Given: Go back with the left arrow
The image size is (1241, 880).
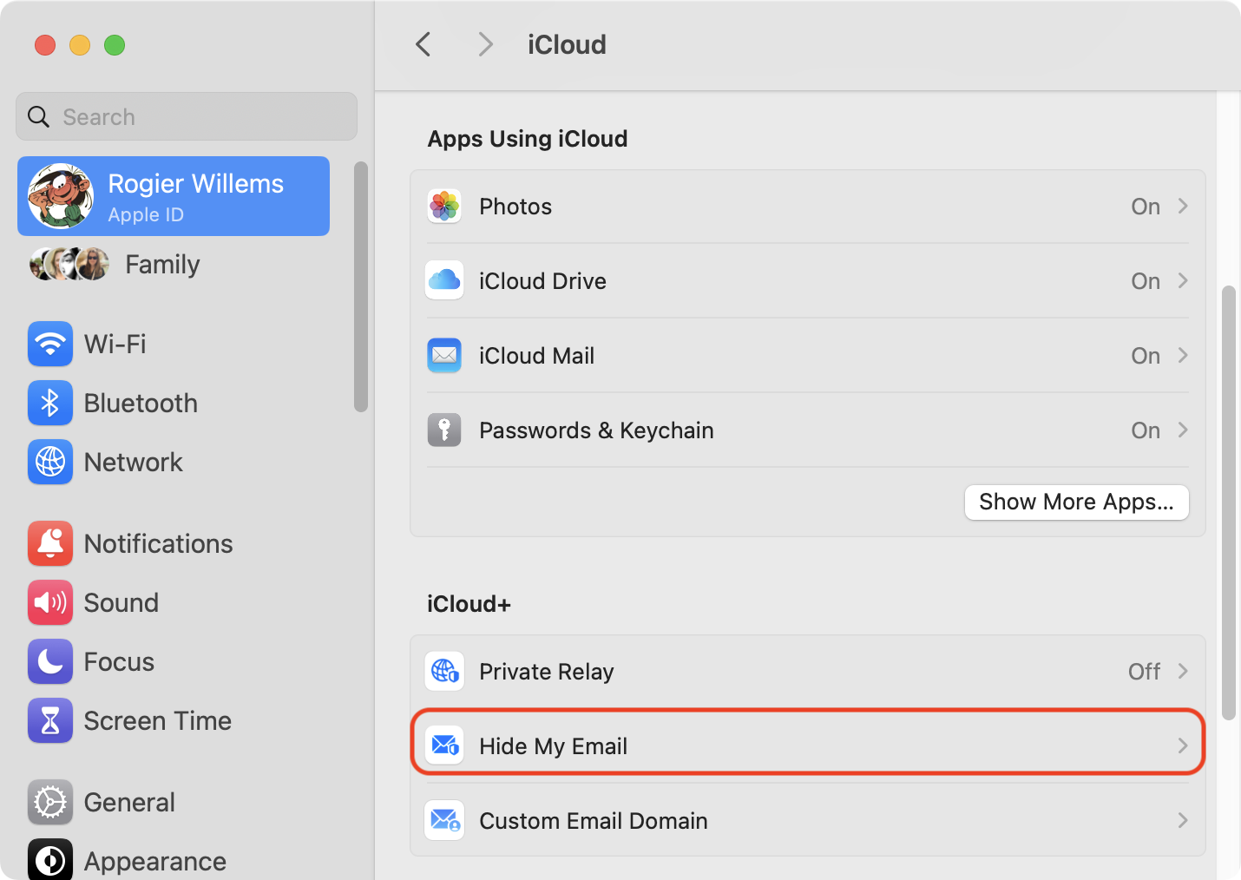Looking at the screenshot, I should [424, 44].
